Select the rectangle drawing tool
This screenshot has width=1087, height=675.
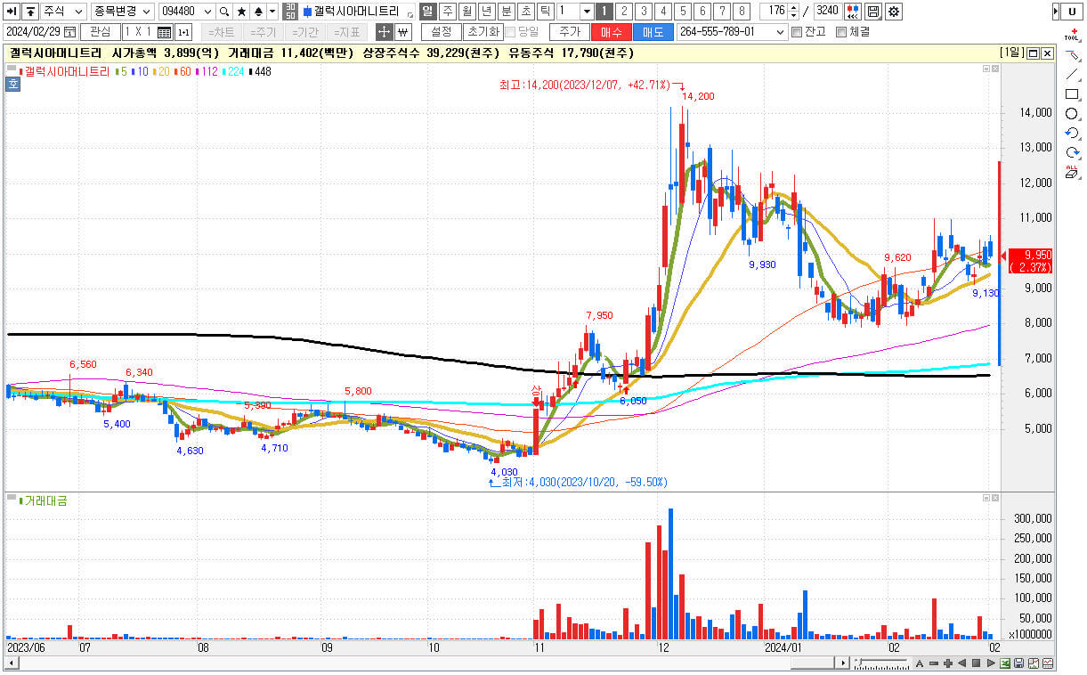point(1073,94)
